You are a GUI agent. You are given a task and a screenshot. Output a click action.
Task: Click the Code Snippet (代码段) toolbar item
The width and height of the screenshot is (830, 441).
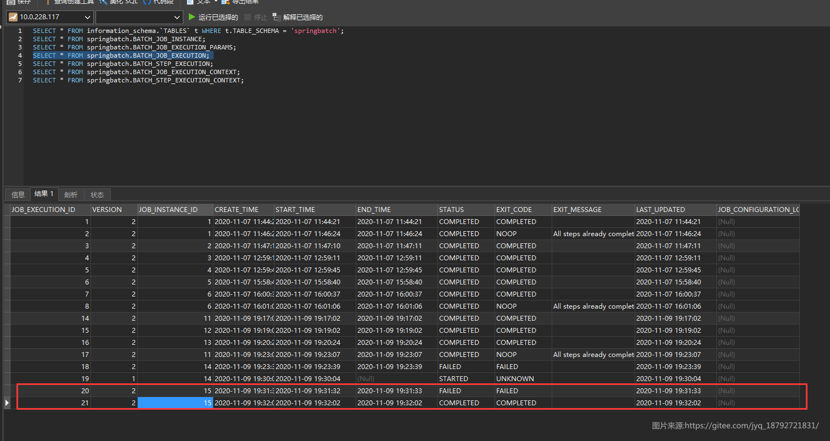point(159,2)
